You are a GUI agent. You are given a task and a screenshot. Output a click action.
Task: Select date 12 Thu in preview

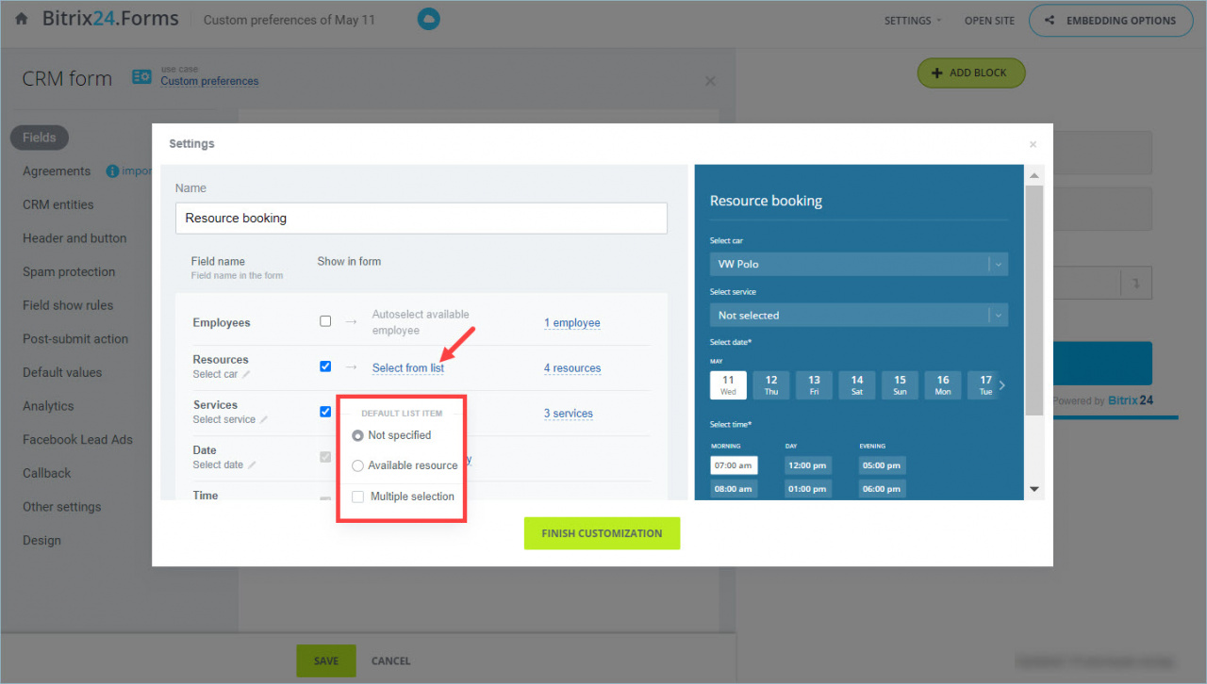coord(771,385)
